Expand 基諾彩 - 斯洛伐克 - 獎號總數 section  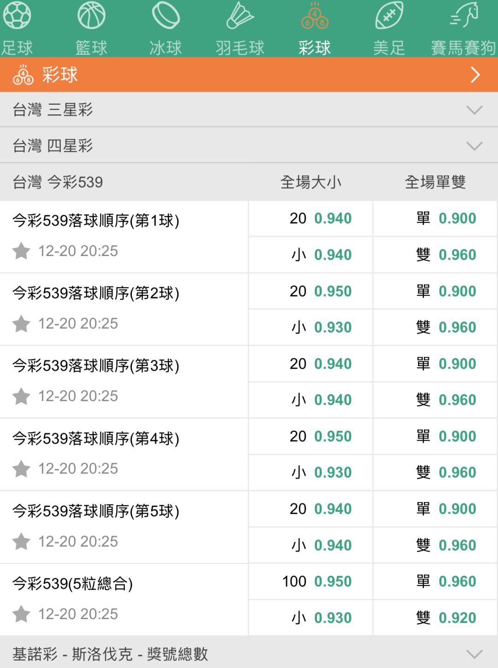pos(474,654)
